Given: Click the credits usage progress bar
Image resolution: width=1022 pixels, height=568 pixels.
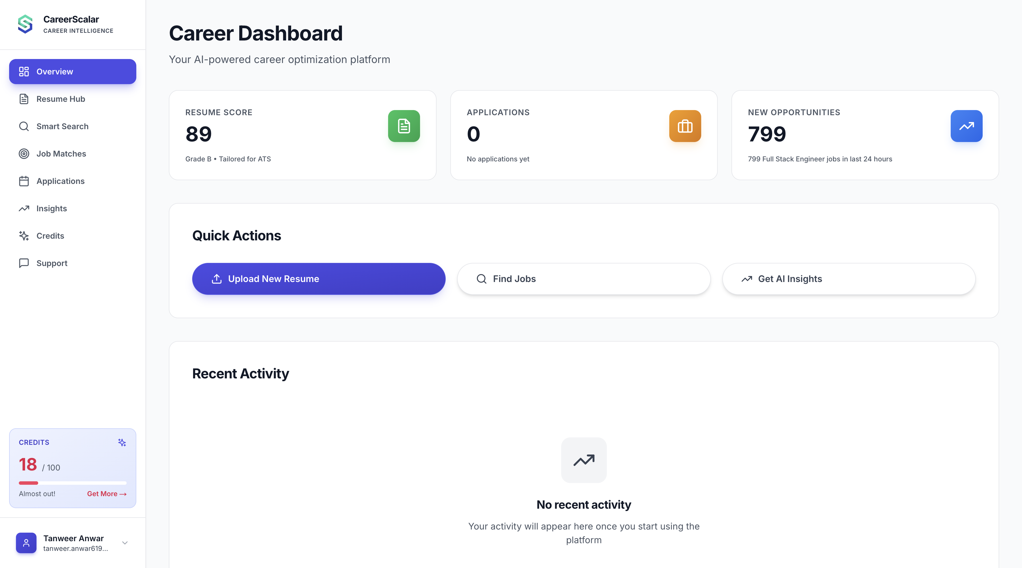Looking at the screenshot, I should (x=73, y=483).
